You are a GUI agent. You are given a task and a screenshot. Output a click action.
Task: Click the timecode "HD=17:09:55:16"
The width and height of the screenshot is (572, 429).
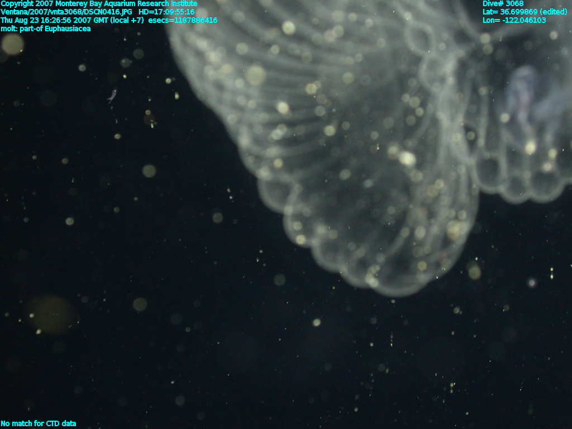coord(166,12)
